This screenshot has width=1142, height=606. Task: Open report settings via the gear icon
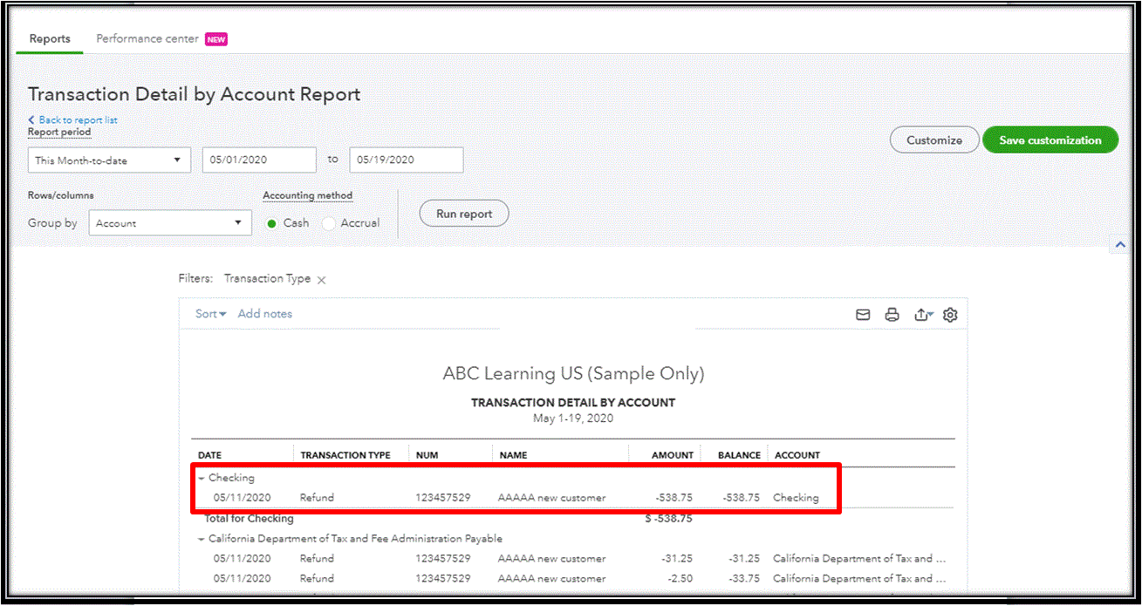(x=950, y=315)
